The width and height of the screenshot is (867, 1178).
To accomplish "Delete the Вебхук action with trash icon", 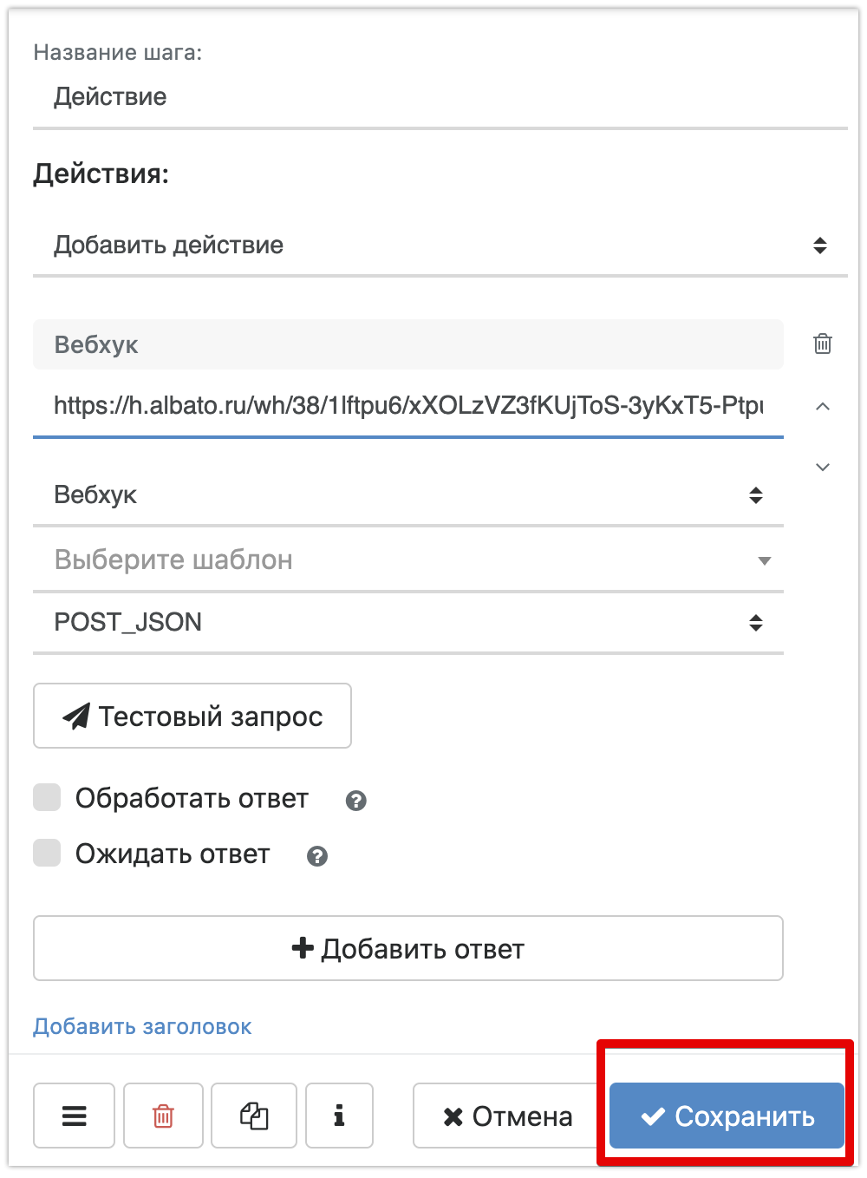I will click(x=823, y=344).
